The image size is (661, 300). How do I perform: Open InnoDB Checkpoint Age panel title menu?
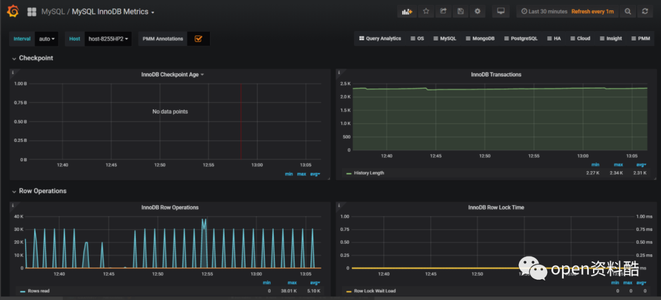(x=173, y=75)
